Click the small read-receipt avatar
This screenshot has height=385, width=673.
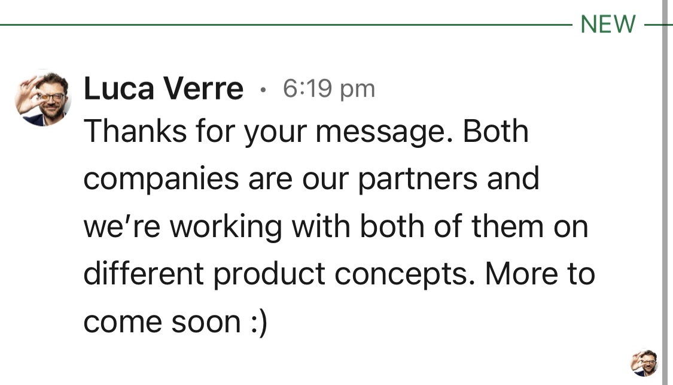pos(644,363)
